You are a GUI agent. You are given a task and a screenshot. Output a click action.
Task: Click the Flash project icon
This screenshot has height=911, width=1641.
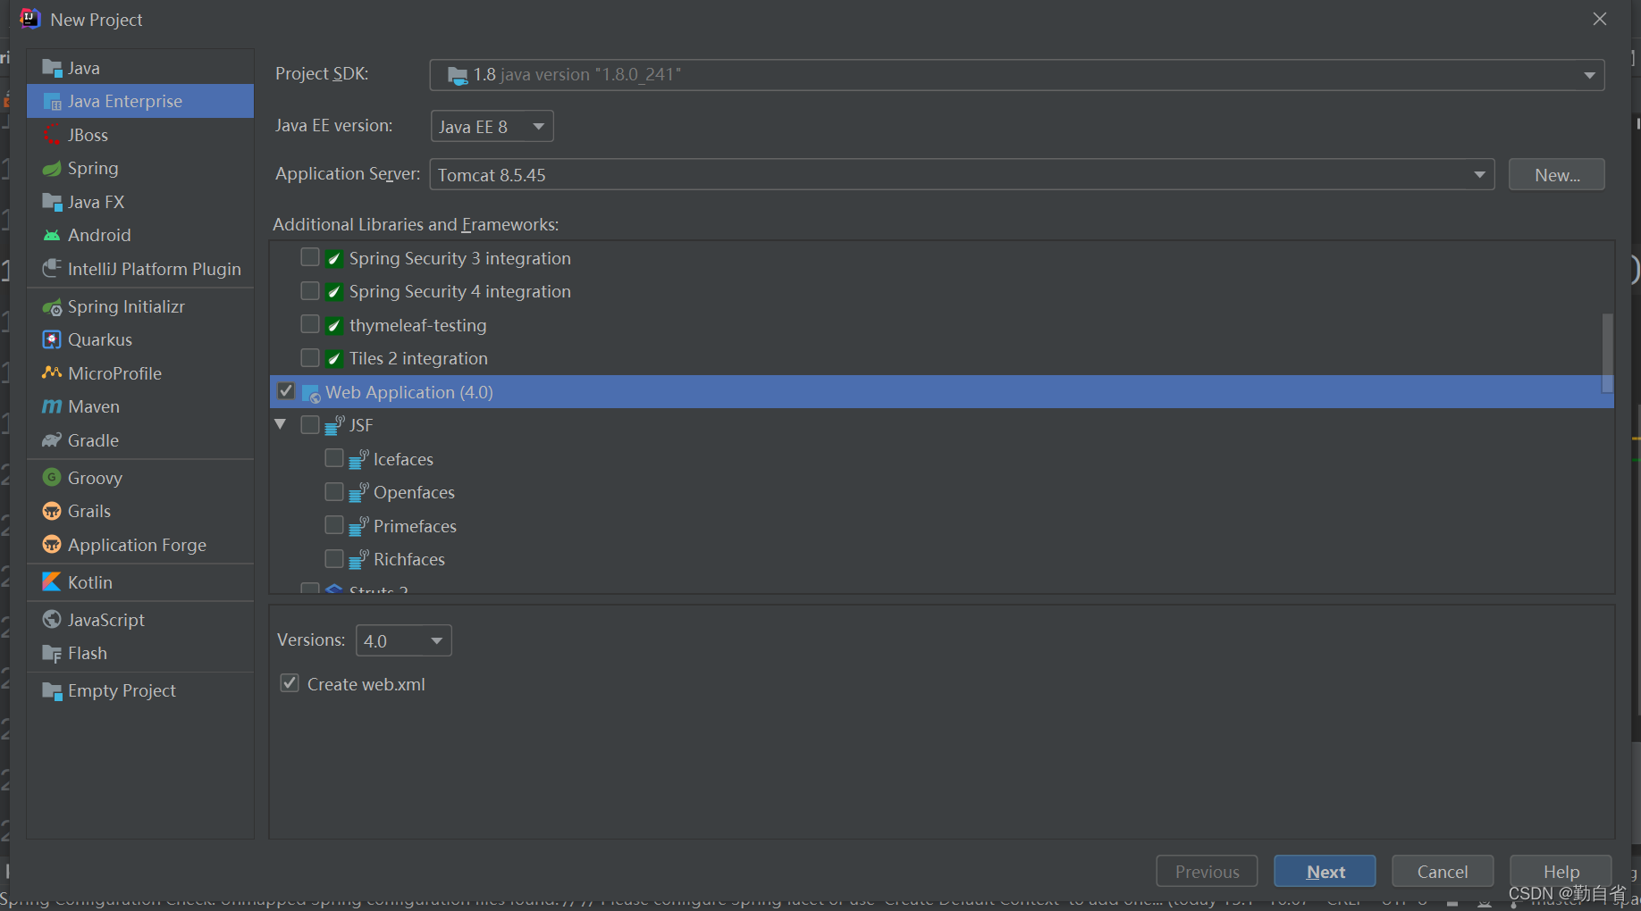point(52,654)
